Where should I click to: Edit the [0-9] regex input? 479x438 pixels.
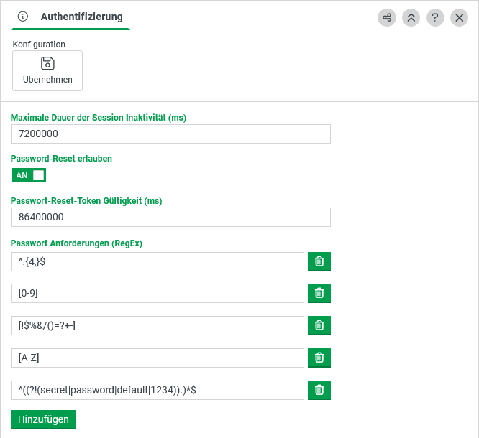coord(158,294)
